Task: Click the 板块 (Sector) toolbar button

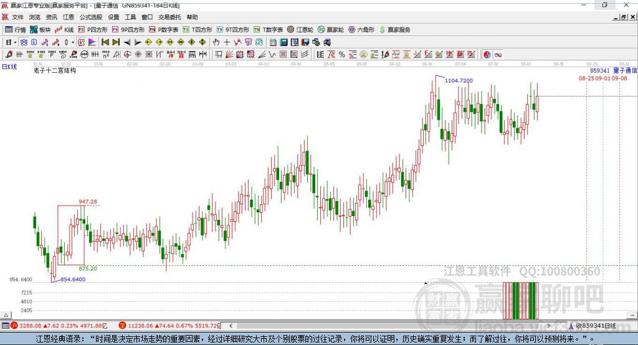Action: 40,29
